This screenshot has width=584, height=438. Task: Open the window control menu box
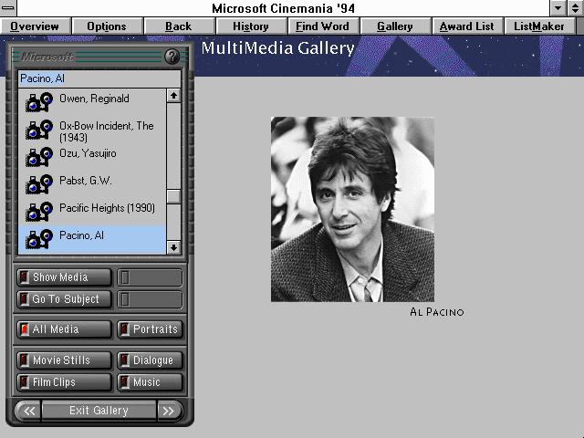[x=8, y=8]
